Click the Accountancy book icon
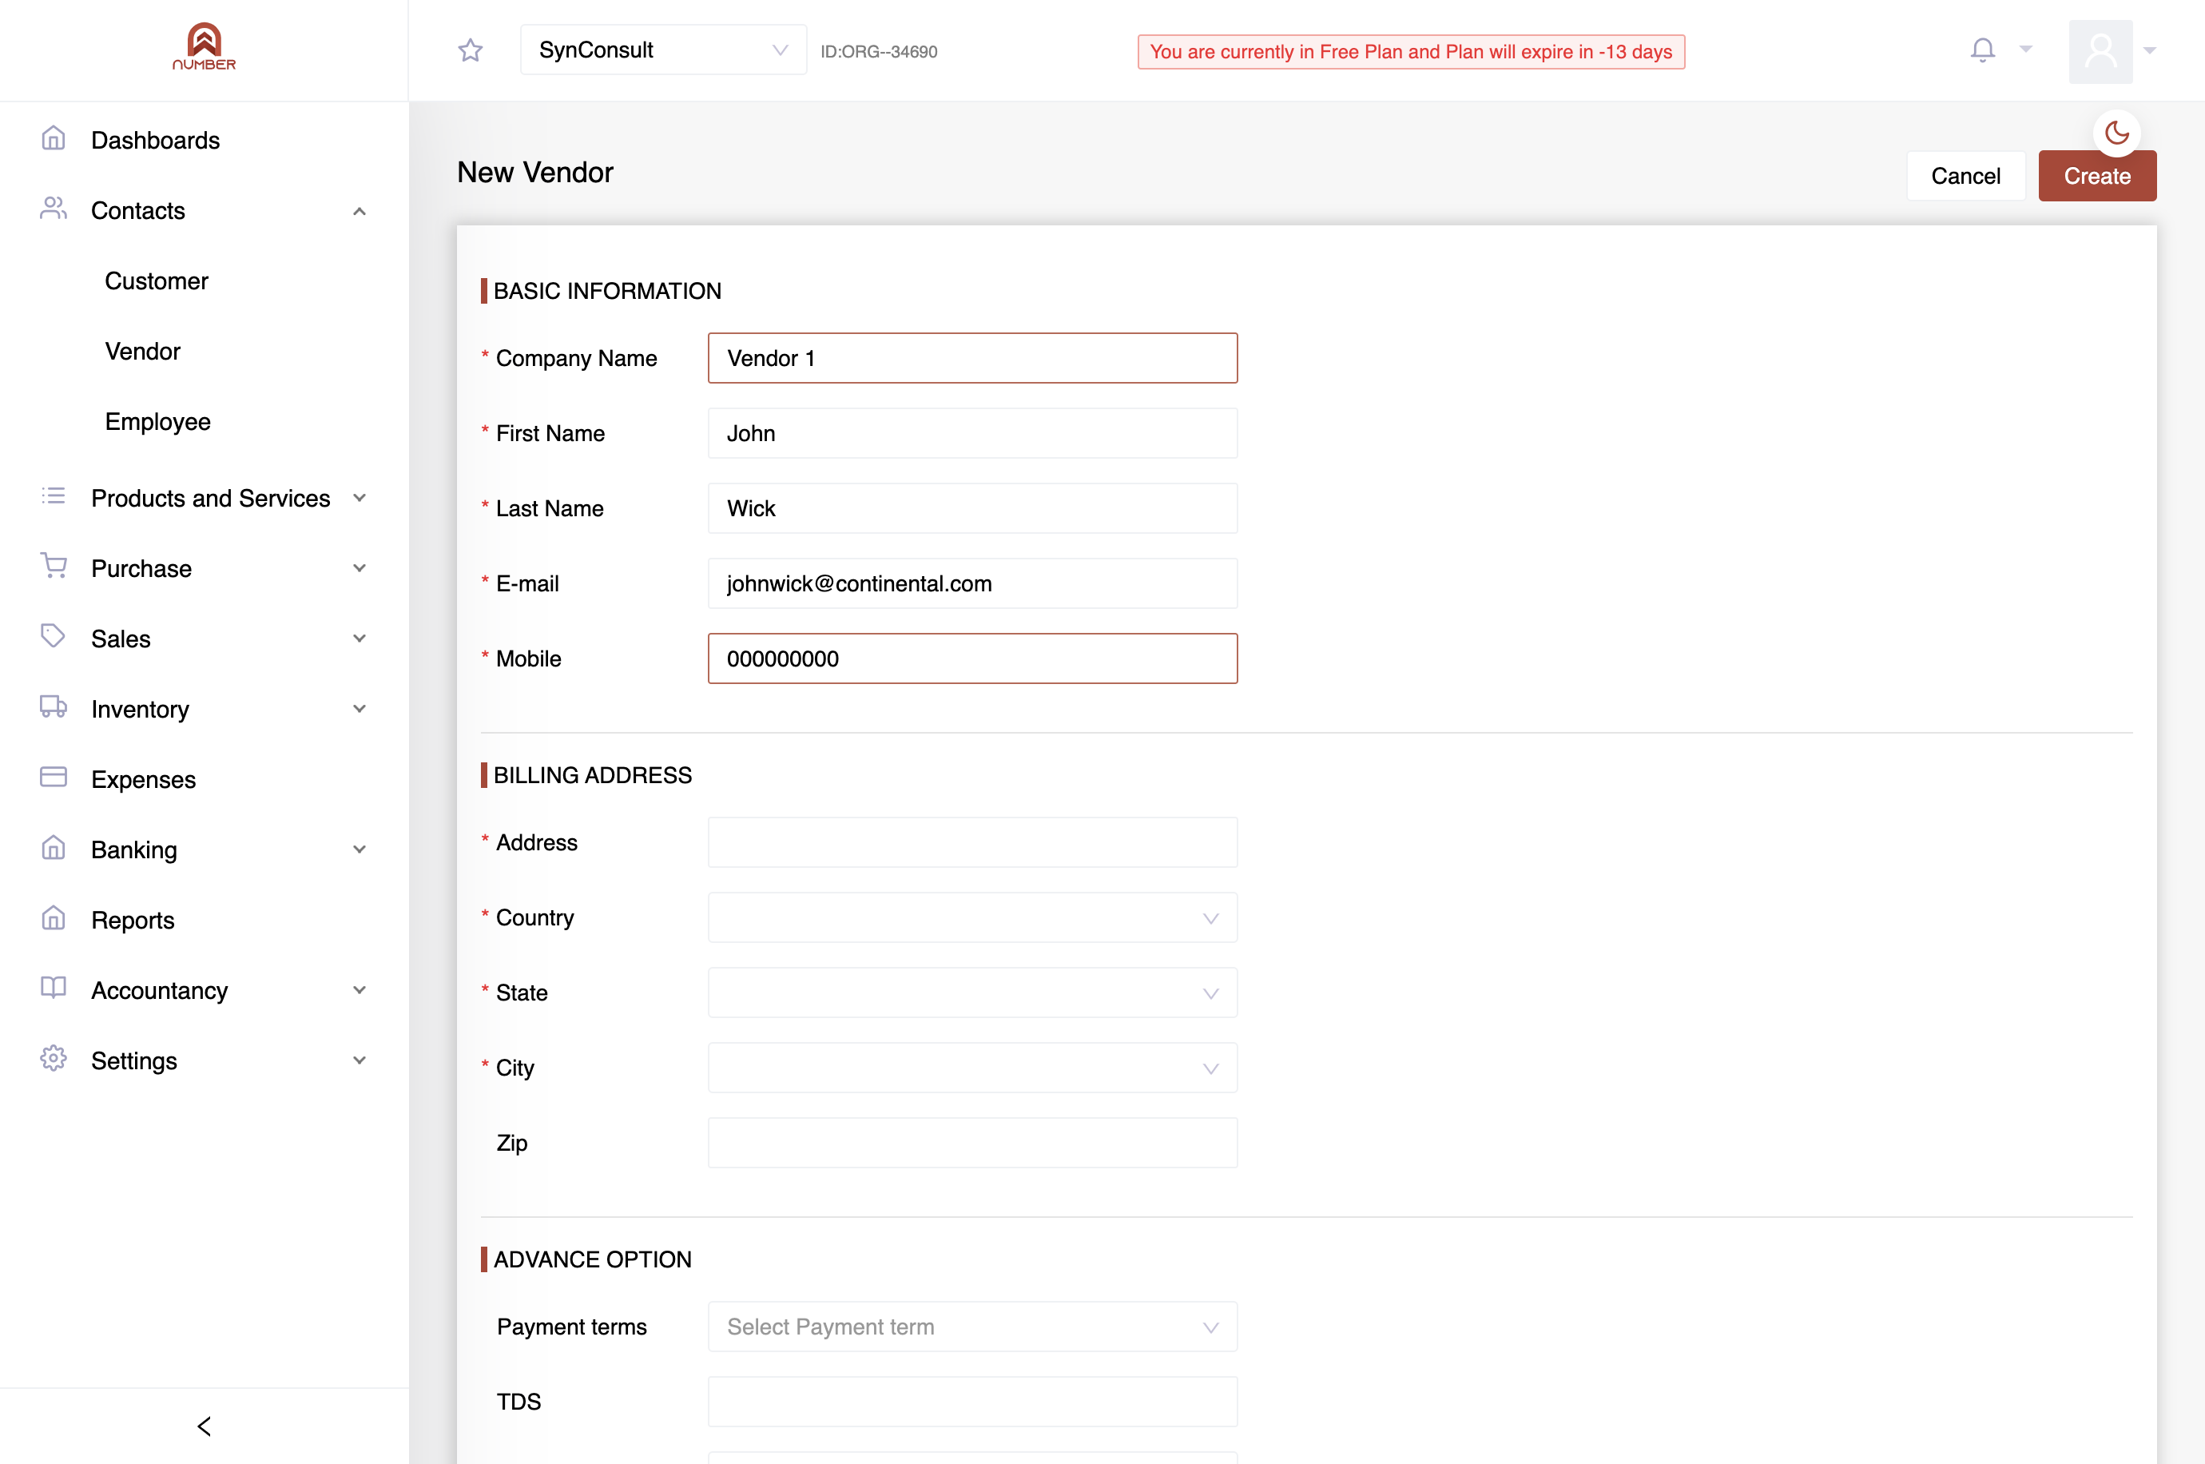Viewport: 2205px width, 1464px height. [54, 988]
